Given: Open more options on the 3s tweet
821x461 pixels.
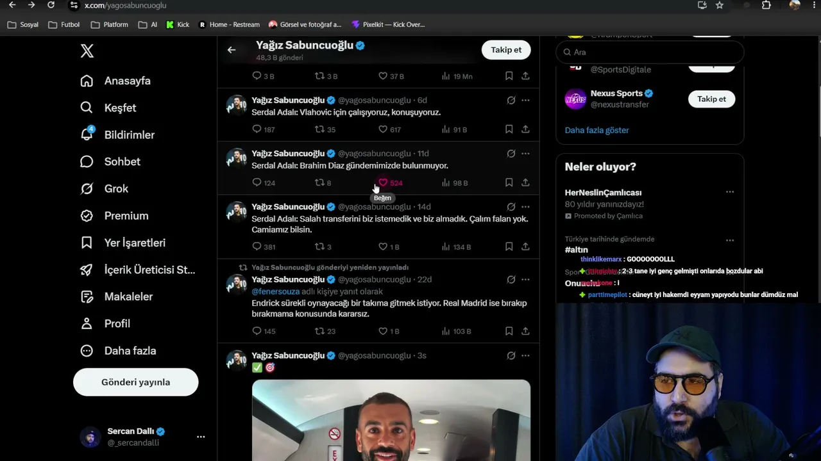Looking at the screenshot, I should [525, 355].
